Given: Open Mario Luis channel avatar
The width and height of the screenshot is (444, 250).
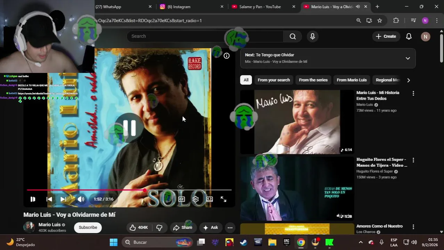Looking at the screenshot, I should click(x=29, y=227).
